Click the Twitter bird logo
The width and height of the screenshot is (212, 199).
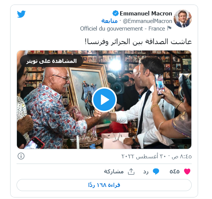[21, 14]
